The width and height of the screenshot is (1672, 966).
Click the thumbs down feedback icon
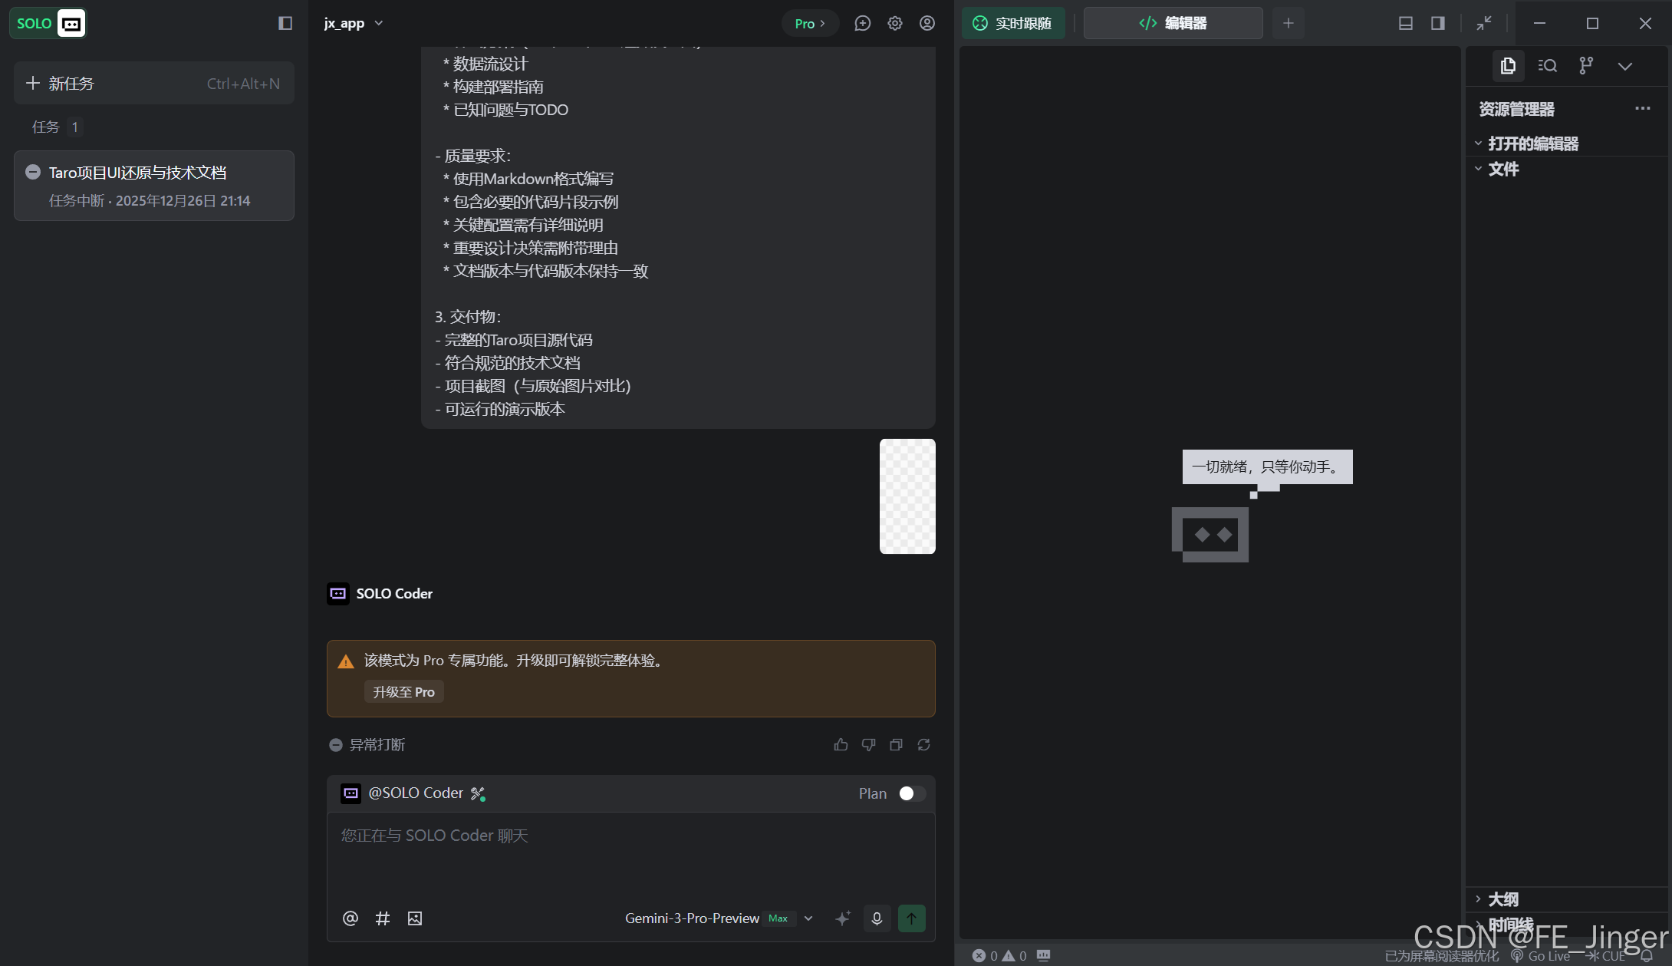pyautogui.click(x=868, y=745)
